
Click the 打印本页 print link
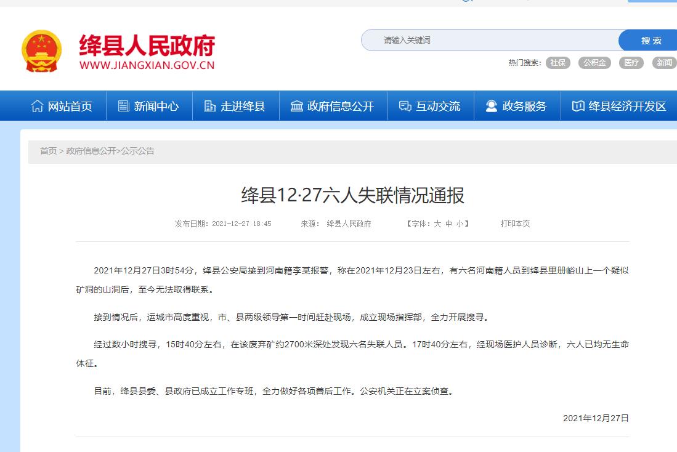515,224
